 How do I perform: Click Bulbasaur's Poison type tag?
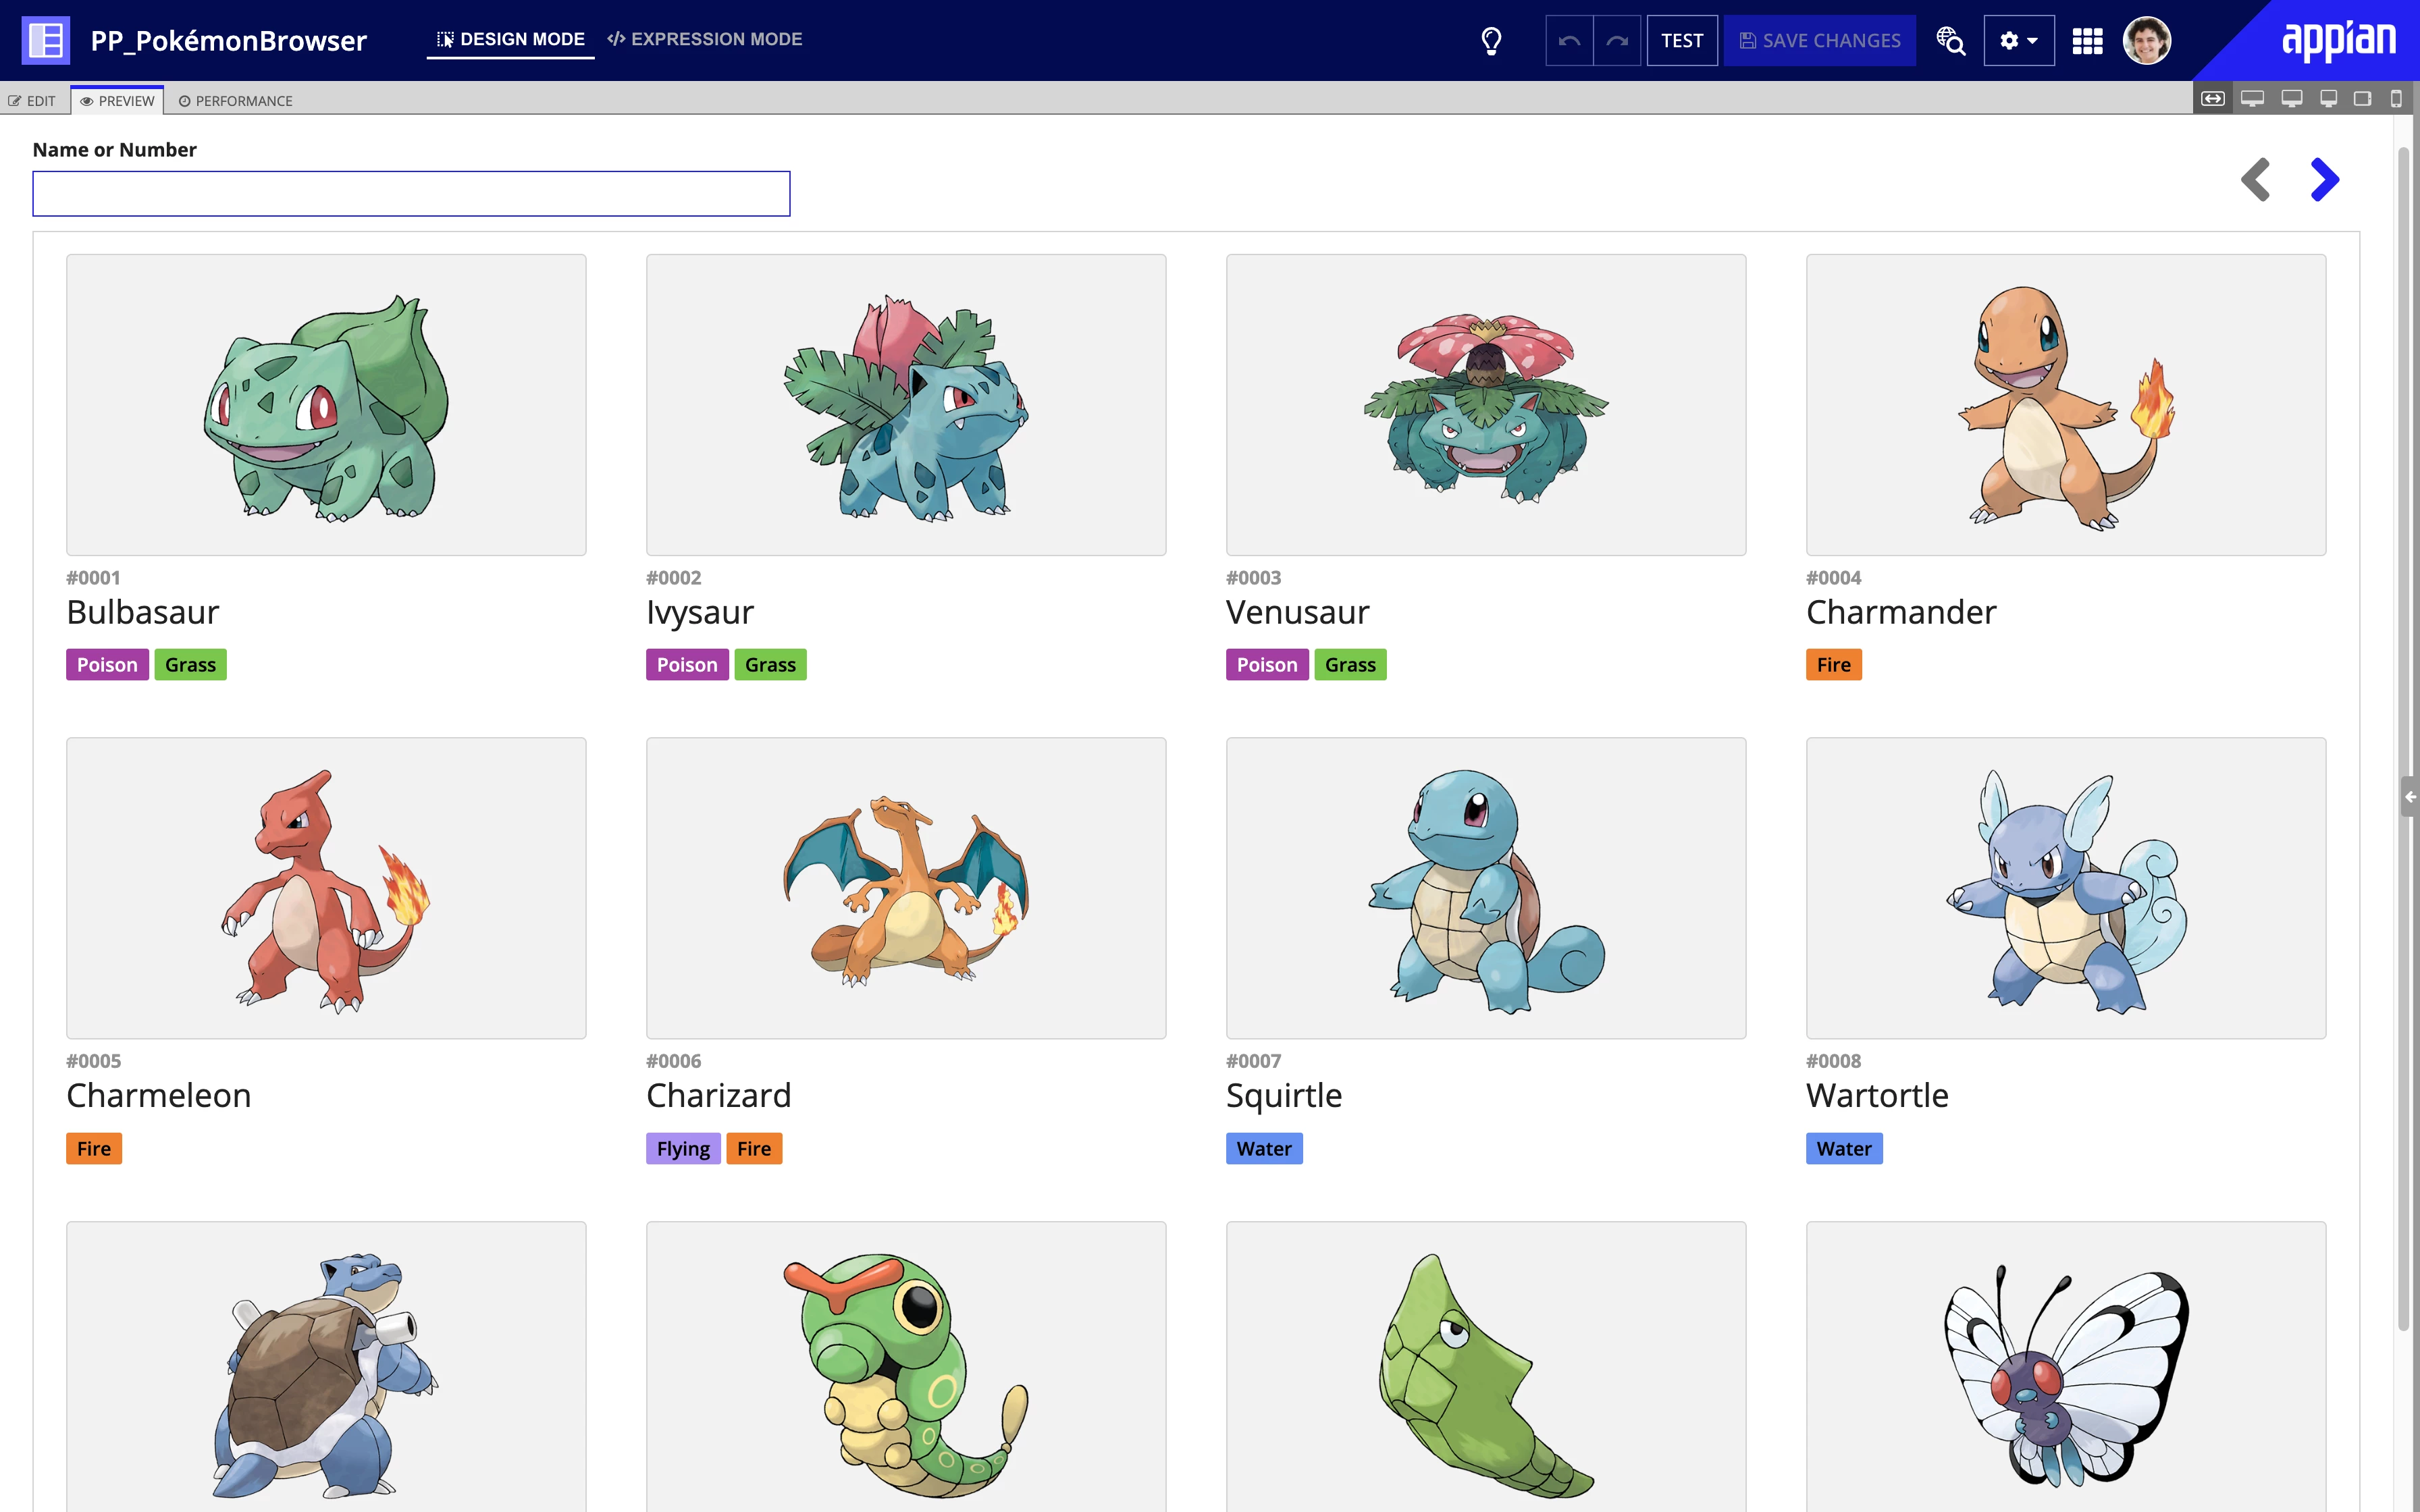pyautogui.click(x=107, y=665)
